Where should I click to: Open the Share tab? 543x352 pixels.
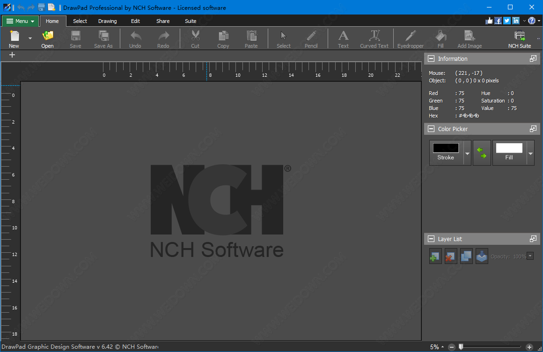click(163, 21)
